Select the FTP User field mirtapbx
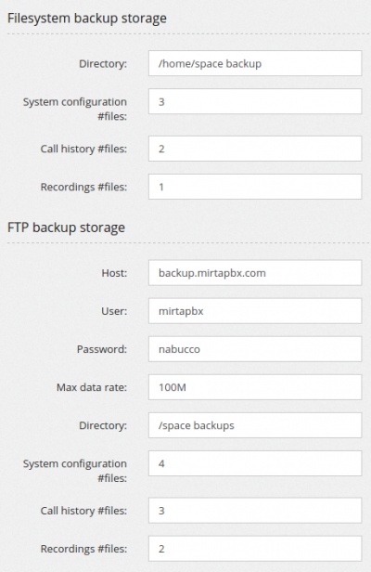 [255, 311]
